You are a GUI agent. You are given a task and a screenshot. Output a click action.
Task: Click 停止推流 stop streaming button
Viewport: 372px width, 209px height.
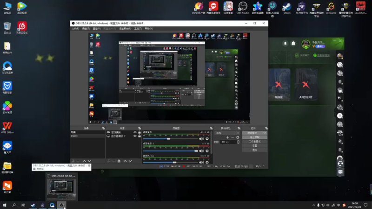tap(252, 133)
